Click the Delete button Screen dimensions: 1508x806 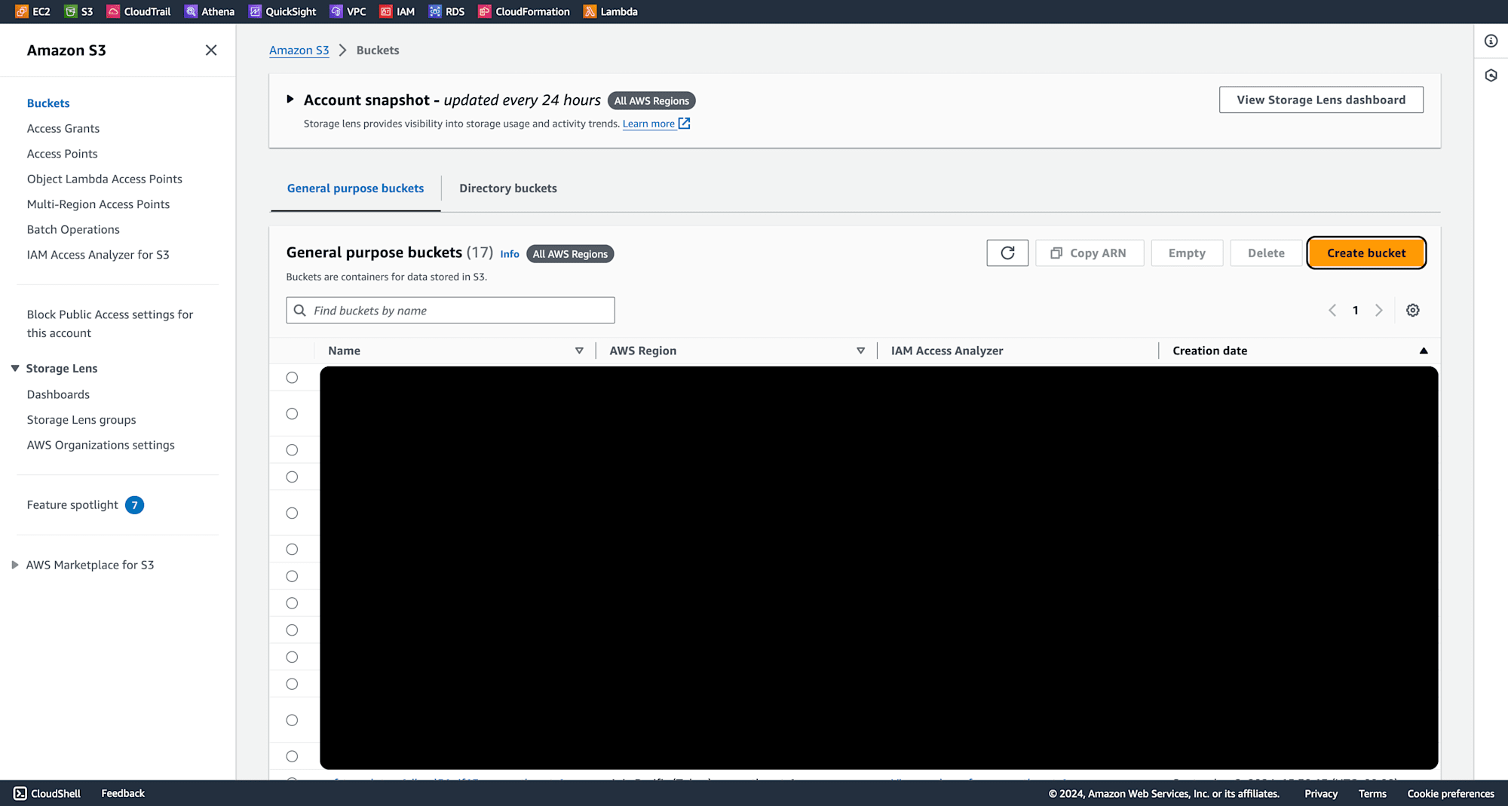point(1266,253)
